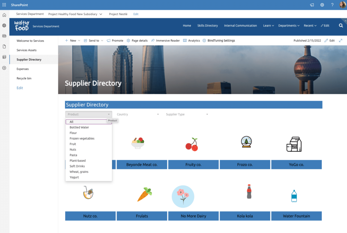
Task: Click the Nutz co. coconut drink icon
Action: 88,192
